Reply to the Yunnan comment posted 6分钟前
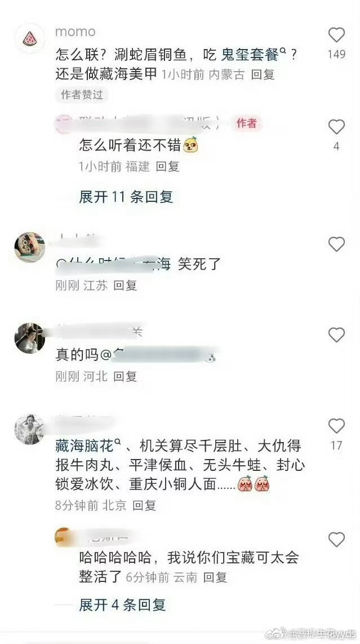Screen dimensions: 360x644 (215, 577)
